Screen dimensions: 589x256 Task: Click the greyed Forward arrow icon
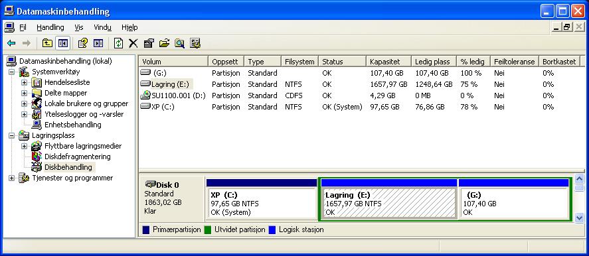pos(27,44)
